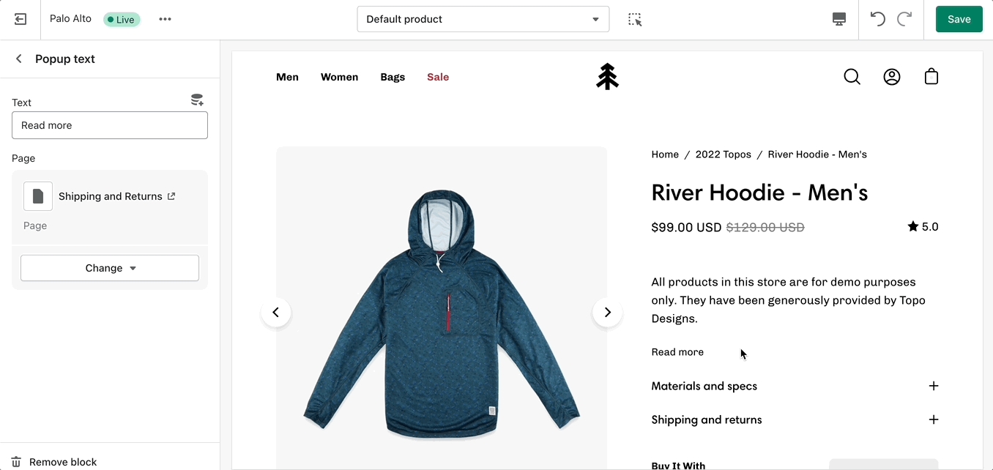Toggle the inspector selection tool

[635, 20]
